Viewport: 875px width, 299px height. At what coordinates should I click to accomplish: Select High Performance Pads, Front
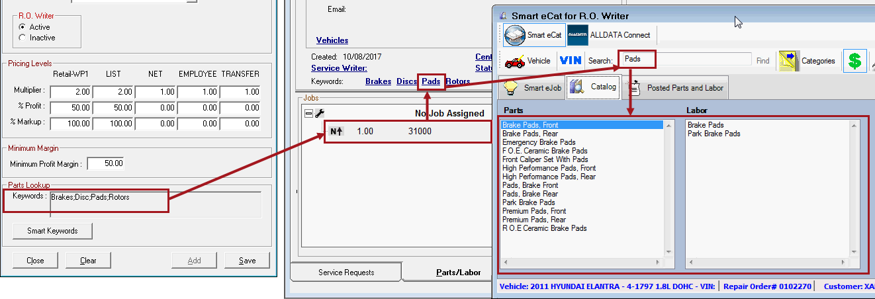tap(549, 168)
